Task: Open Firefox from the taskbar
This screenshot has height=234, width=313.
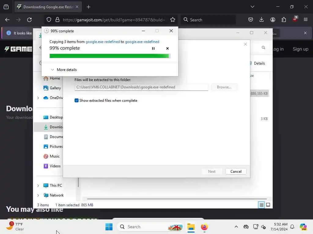Action: click(x=204, y=227)
